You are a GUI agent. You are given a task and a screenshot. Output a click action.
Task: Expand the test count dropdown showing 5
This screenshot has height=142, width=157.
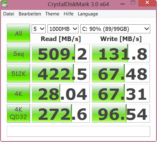point(38,29)
